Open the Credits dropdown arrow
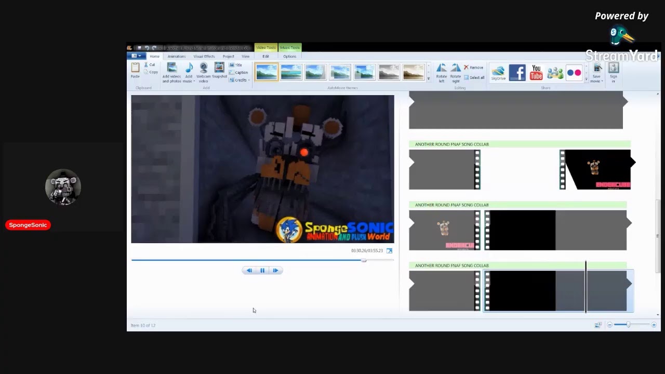The height and width of the screenshot is (374, 665). point(249,80)
